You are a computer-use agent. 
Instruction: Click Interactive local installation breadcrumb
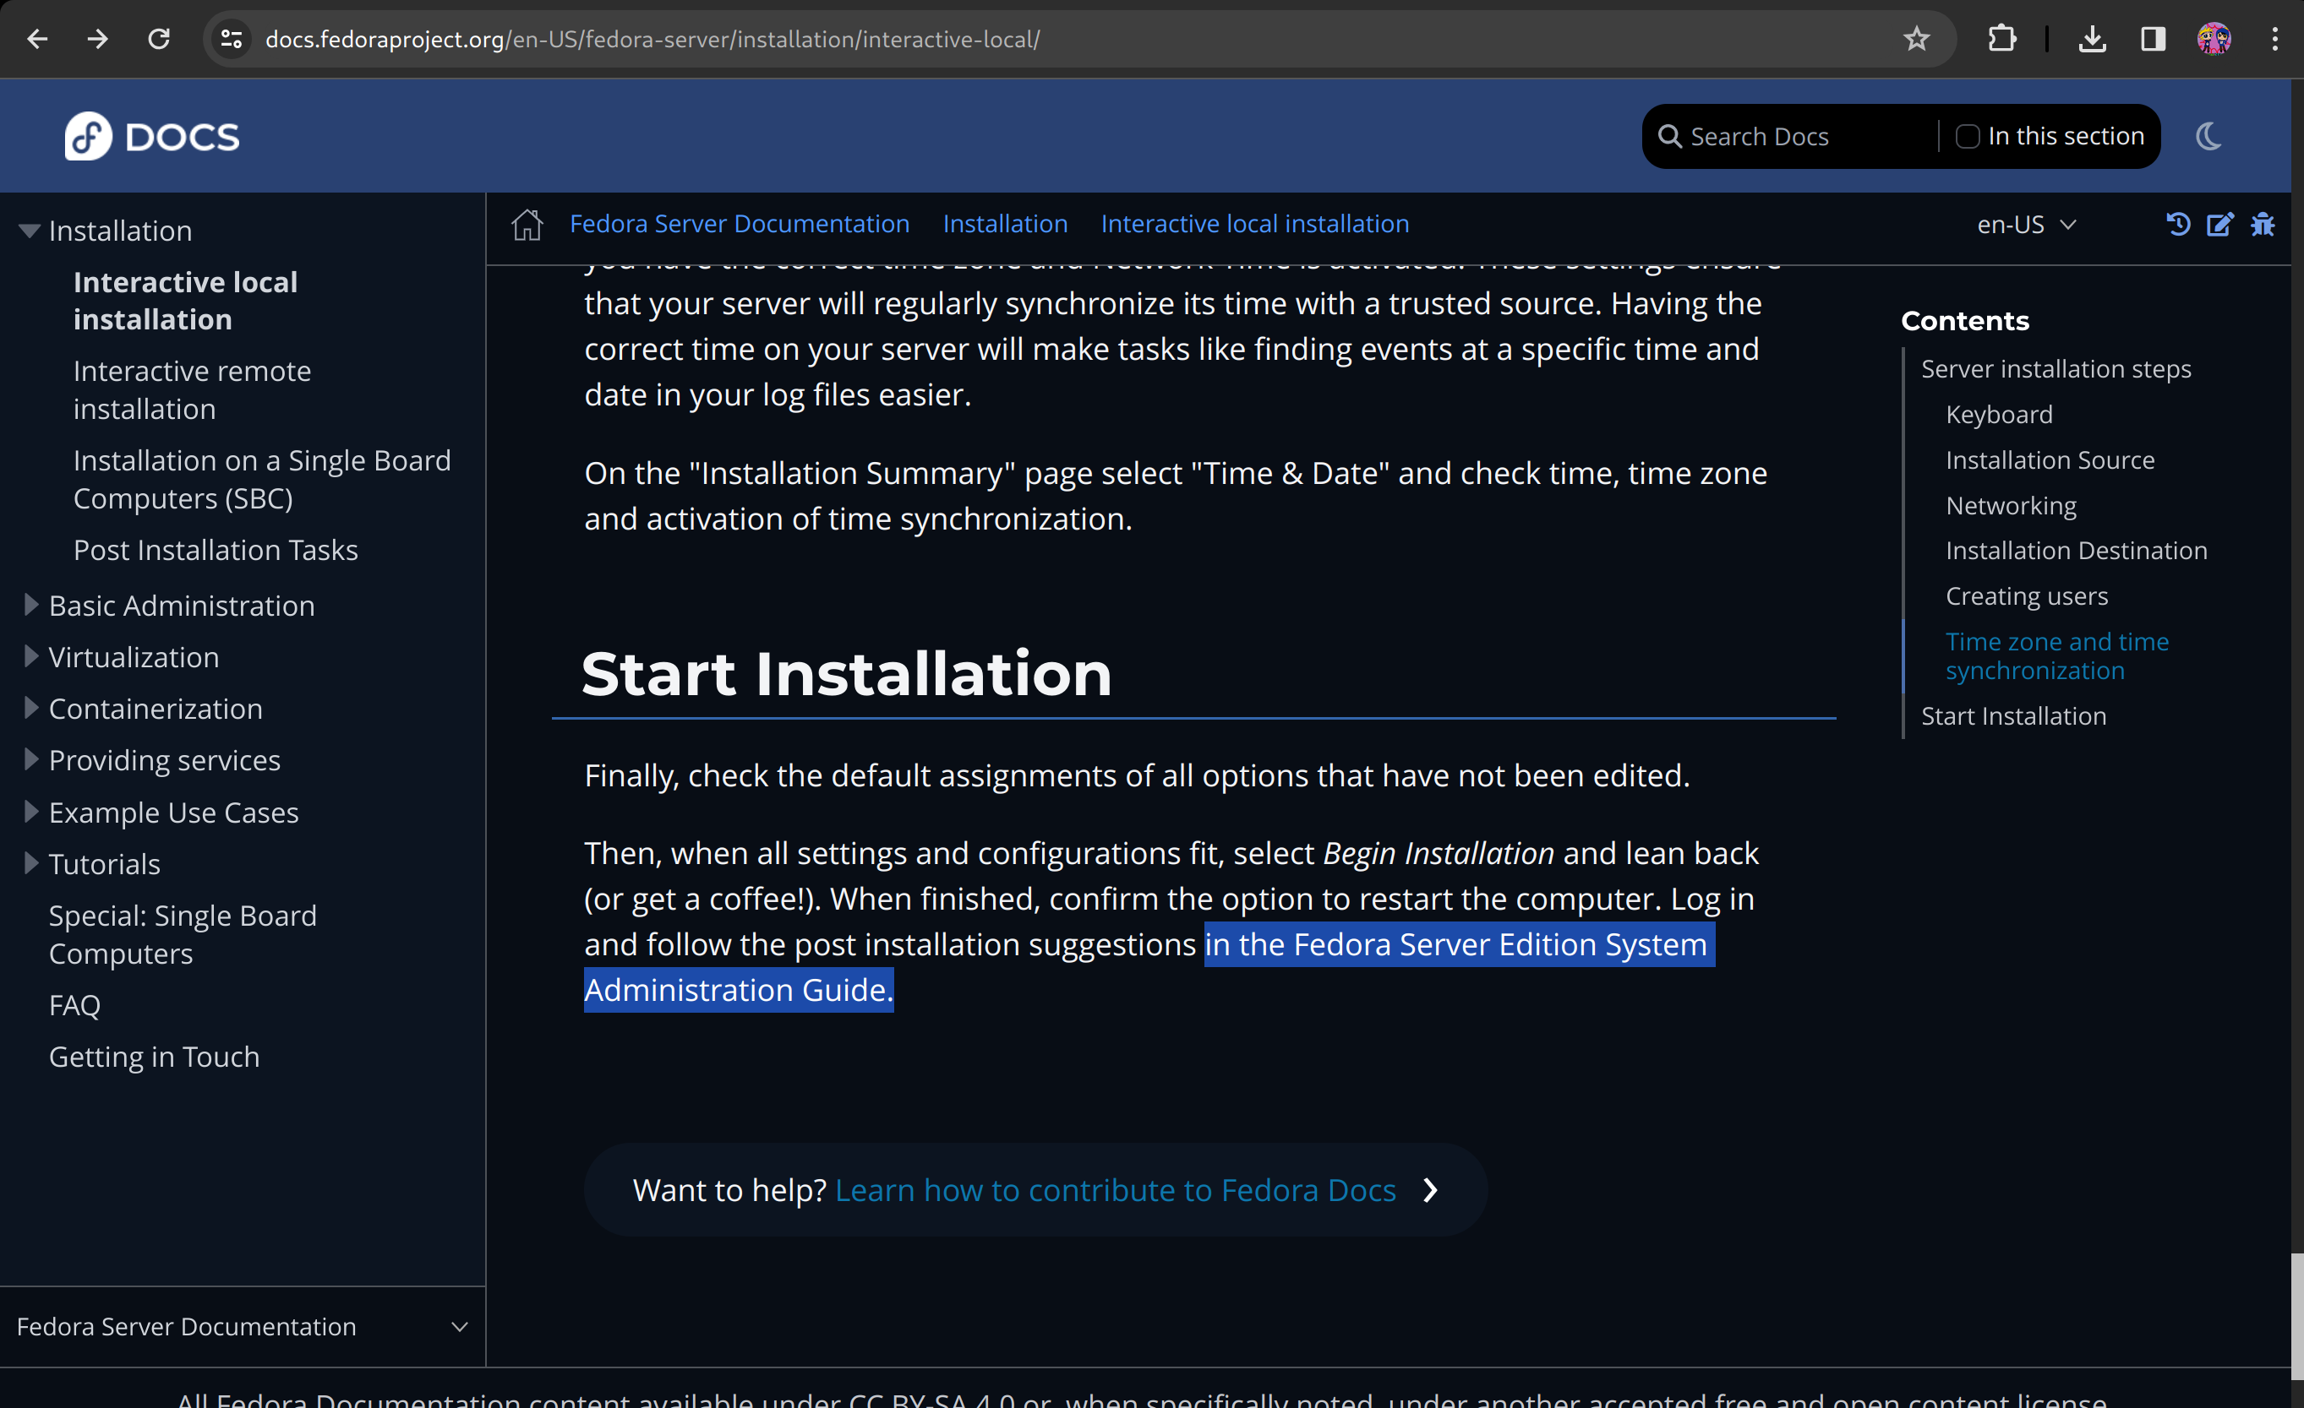[x=1255, y=224]
